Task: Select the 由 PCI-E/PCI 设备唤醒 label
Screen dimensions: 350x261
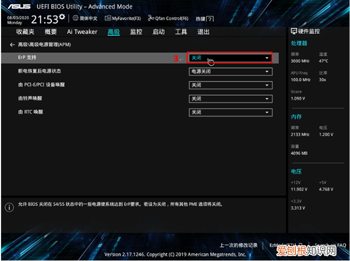Action: click(42, 85)
